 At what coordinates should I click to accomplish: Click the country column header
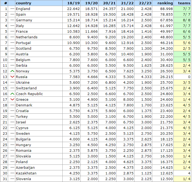pyautogui.click(x=24, y=3)
